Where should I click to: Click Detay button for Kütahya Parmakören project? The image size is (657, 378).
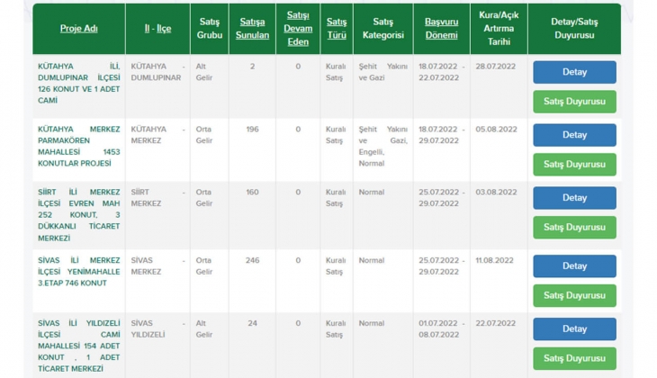click(574, 135)
